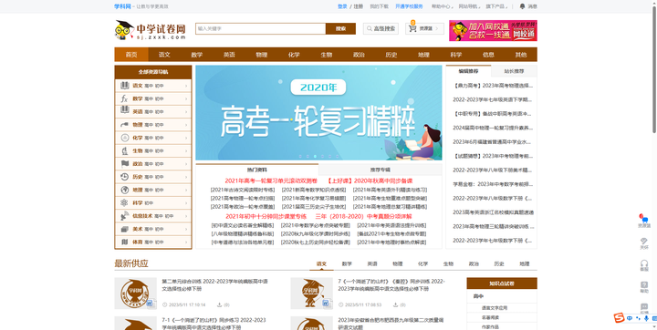Click the 加入网校通 banner ad
Image resolution: width=657 pixels, height=330 pixels.
(x=493, y=31)
